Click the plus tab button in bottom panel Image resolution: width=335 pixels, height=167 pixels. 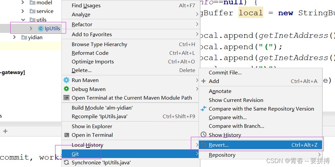coord(5,131)
